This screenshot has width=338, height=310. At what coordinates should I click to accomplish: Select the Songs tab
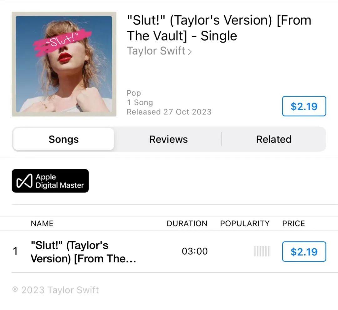click(x=64, y=139)
